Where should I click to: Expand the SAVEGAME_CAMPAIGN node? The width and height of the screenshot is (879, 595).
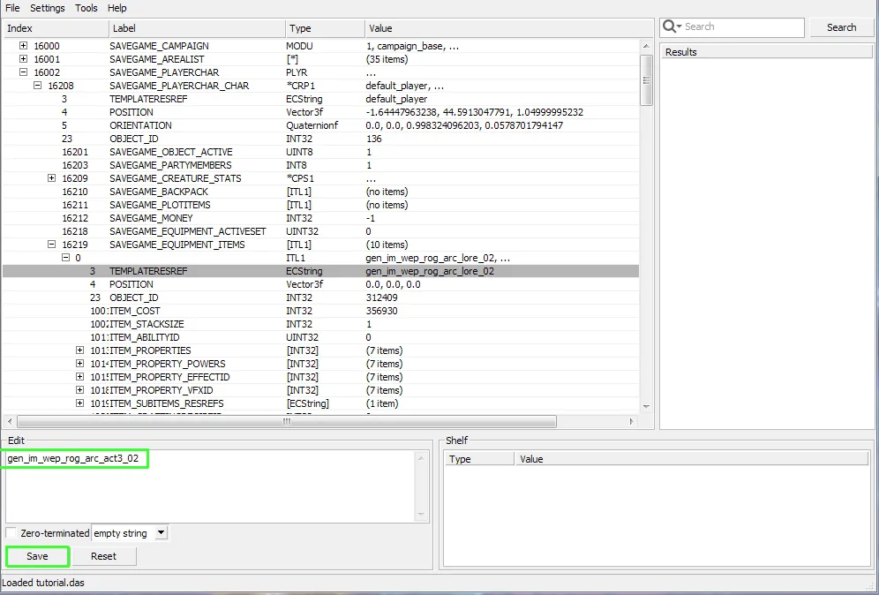click(24, 46)
